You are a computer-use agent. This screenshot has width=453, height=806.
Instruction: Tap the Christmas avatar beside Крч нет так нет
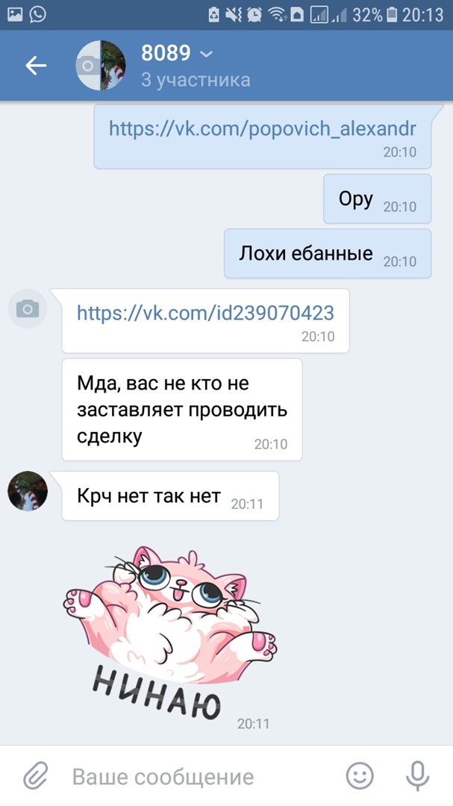click(x=28, y=491)
